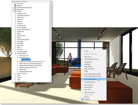Expand the Sheets (all) node

click(x=13, y=10)
